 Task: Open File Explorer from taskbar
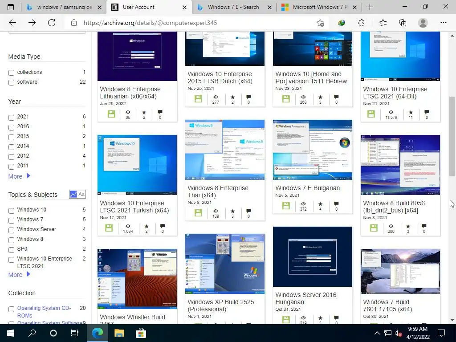point(119,333)
